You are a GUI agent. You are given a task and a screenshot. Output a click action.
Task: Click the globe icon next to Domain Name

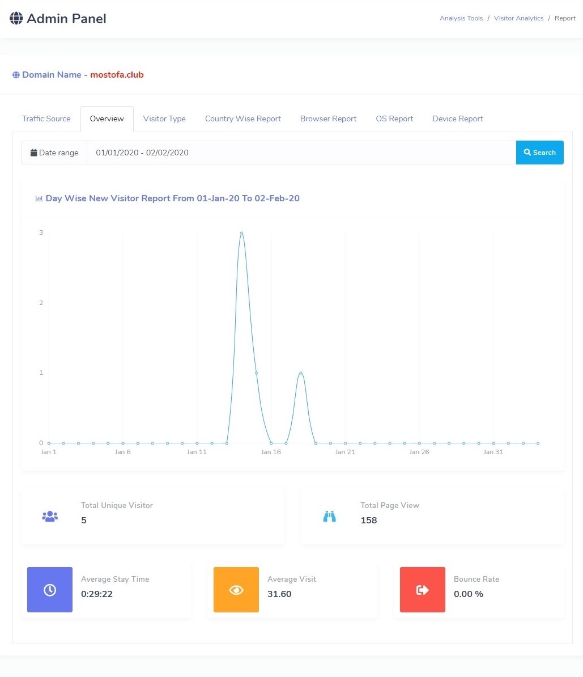click(16, 75)
